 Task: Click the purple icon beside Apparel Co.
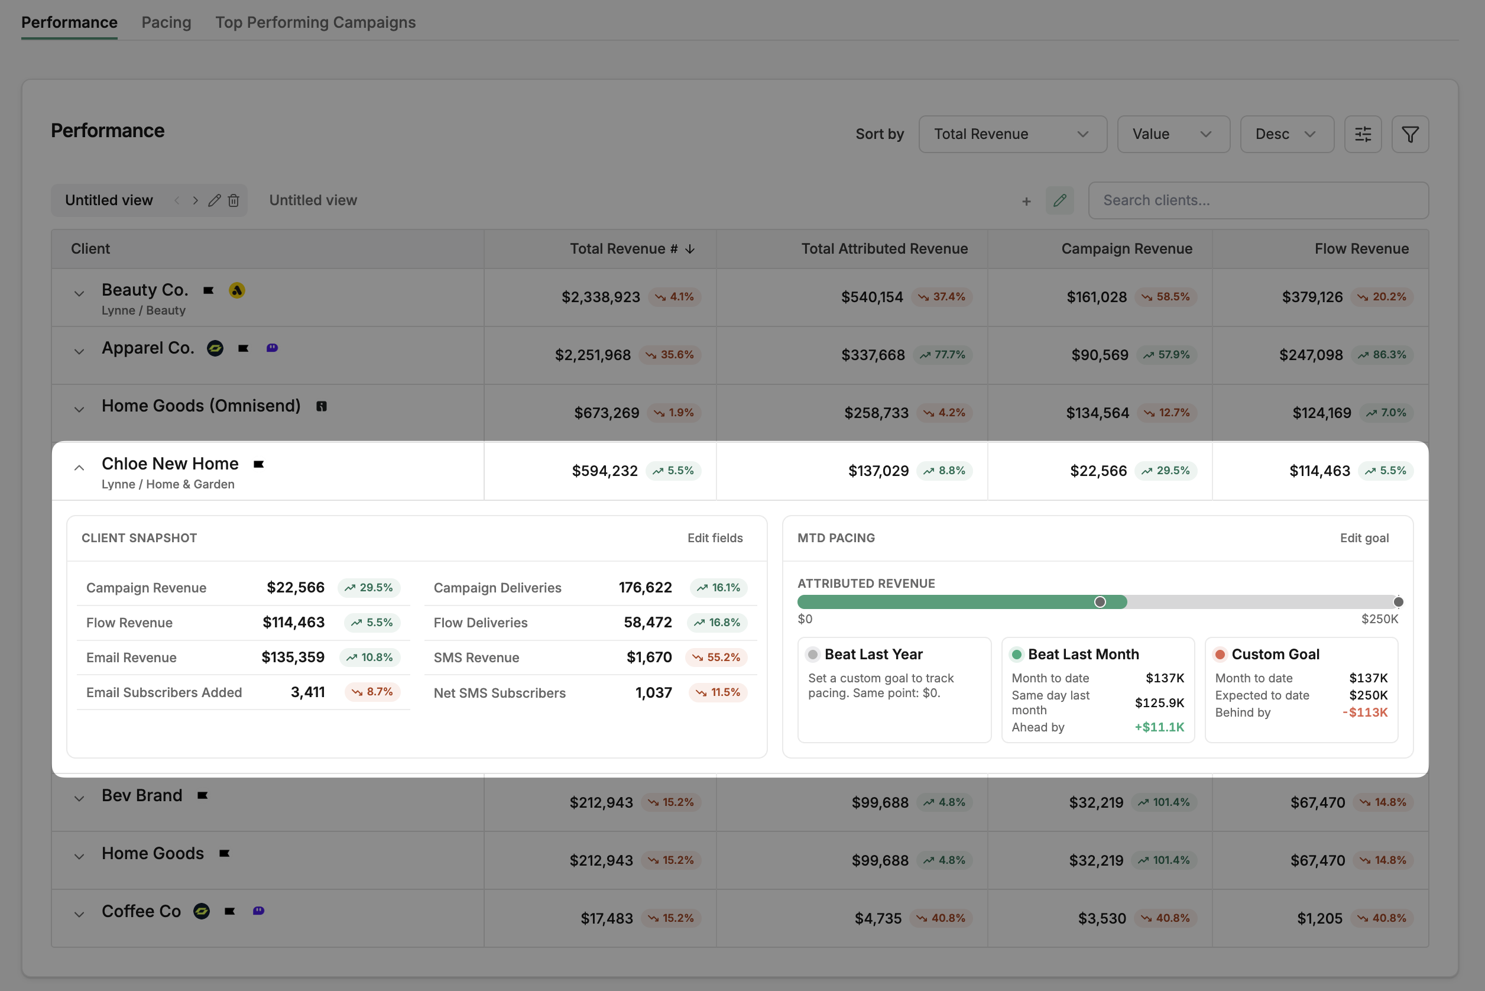tap(272, 348)
